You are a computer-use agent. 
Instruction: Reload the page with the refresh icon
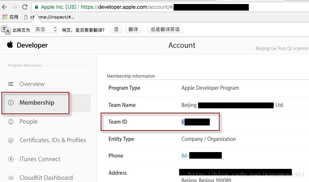pyautogui.click(x=25, y=7)
